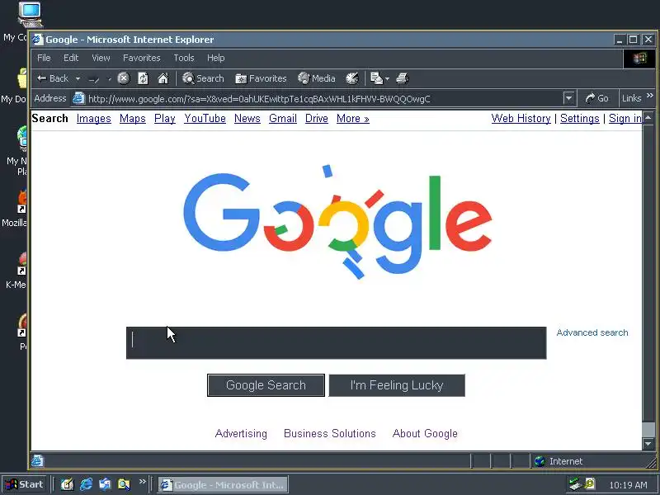
Task: Open the About Google footer link
Action: point(425,434)
